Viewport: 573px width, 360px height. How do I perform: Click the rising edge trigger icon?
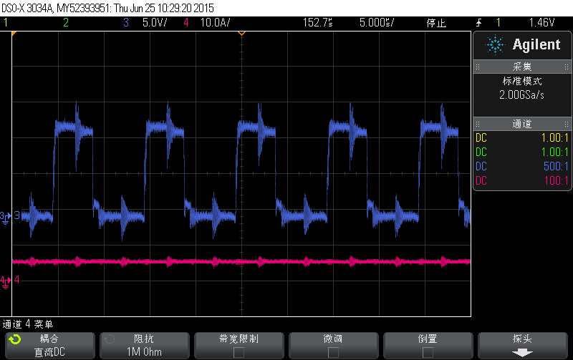pyautogui.click(x=478, y=23)
